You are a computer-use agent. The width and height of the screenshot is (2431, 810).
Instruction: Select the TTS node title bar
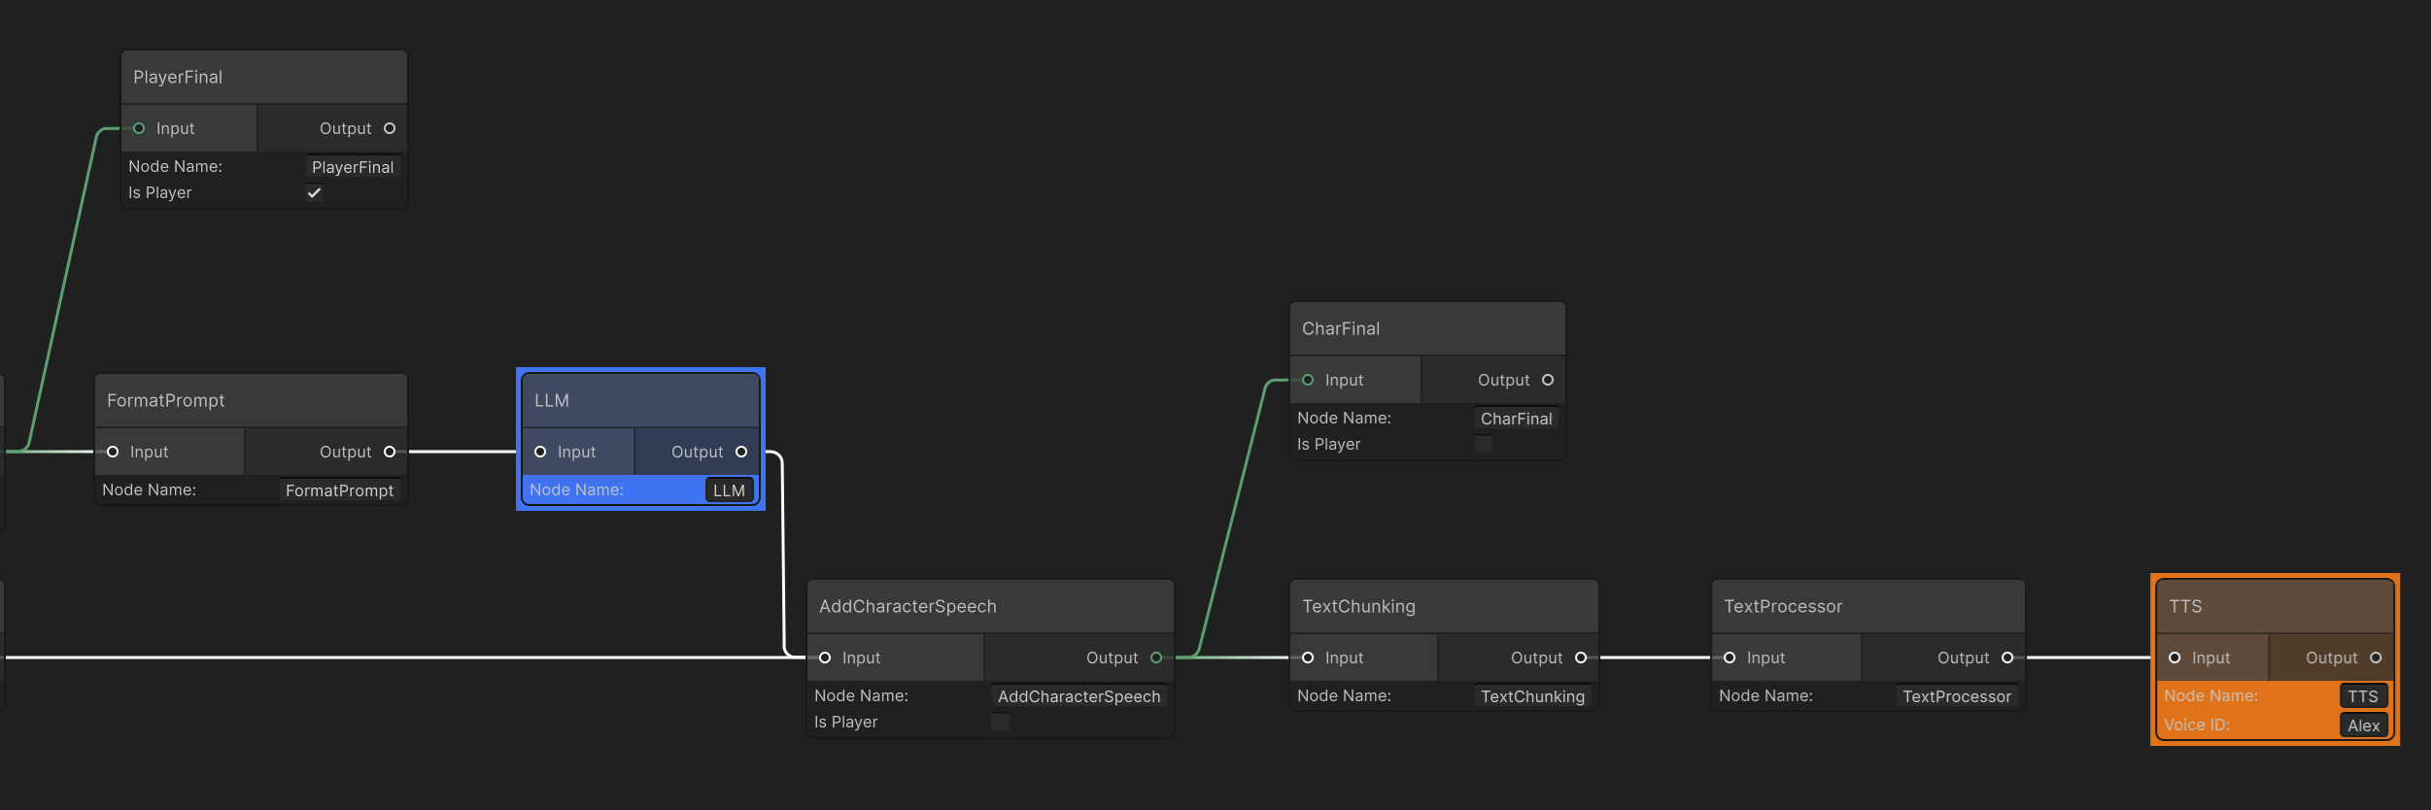tap(2275, 606)
